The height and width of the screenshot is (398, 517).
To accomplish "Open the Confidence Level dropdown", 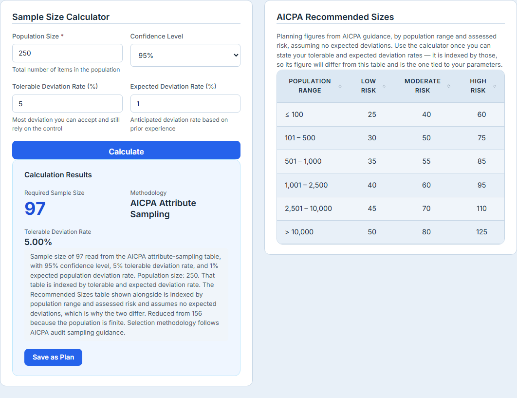I will point(185,56).
